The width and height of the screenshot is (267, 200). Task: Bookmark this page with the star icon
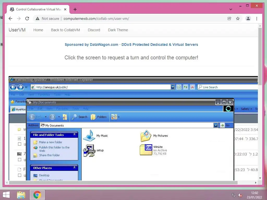(238, 18)
